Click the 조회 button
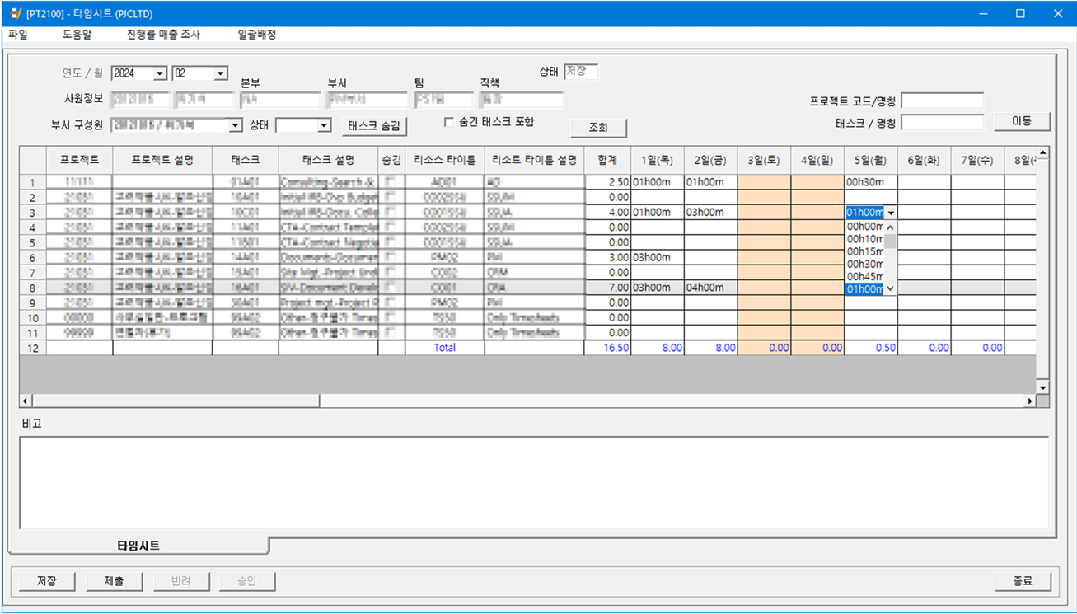Image resolution: width=1077 pixels, height=614 pixels. coord(598,128)
